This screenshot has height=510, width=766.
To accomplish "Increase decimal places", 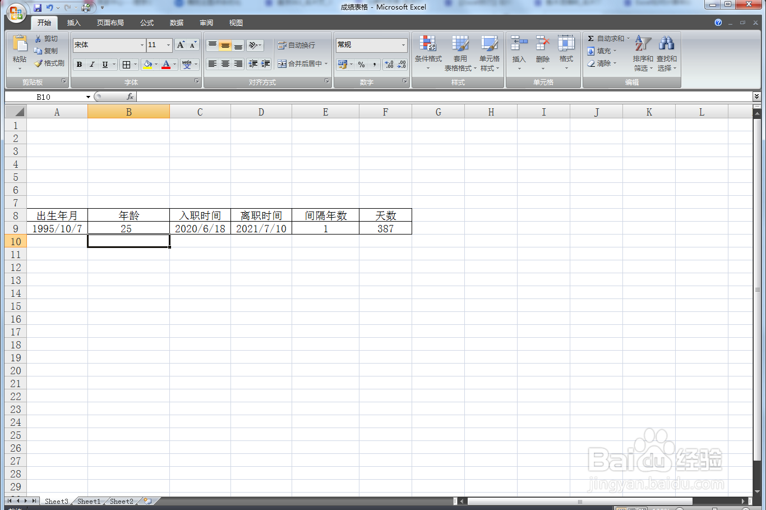I will [389, 65].
